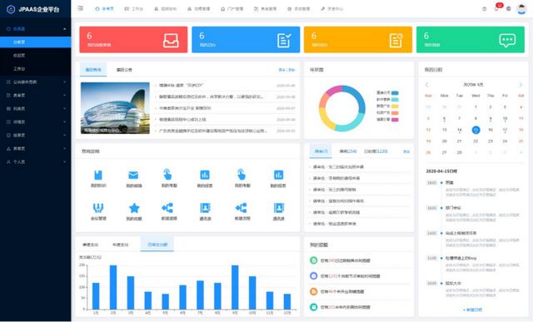Click the purple circle reminder icon
This screenshot has height=322, width=533.
(x=313, y=275)
